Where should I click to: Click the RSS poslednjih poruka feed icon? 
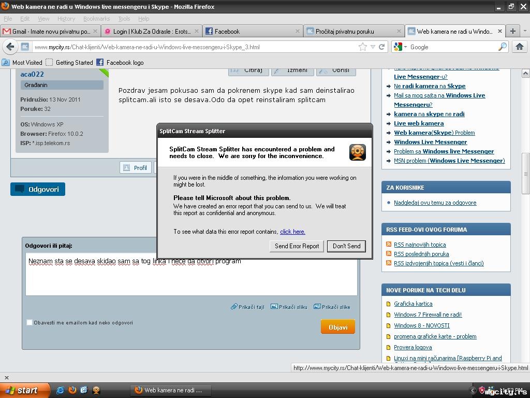pyautogui.click(x=388, y=254)
